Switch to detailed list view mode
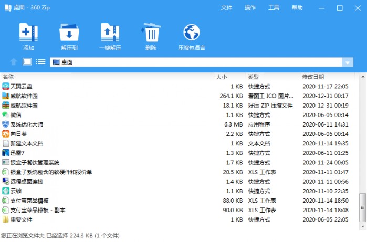The width and height of the screenshot is (367, 242). [41, 62]
